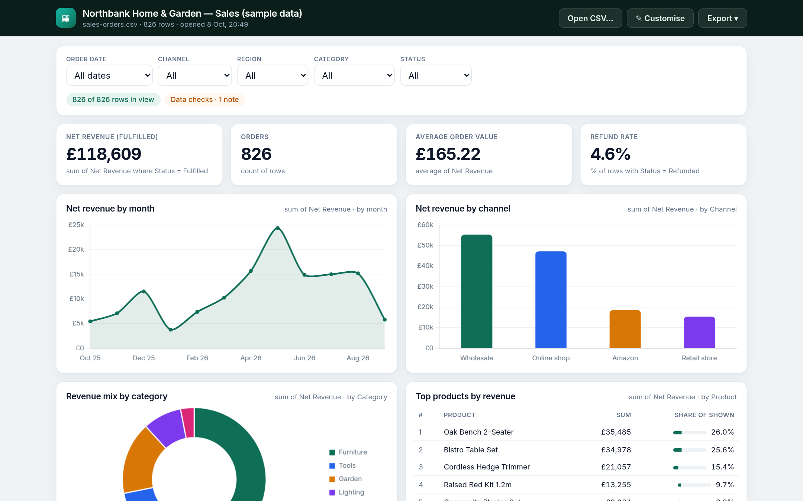The height and width of the screenshot is (501, 803).
Task: Open the Channel filter dropdown
Action: [195, 75]
